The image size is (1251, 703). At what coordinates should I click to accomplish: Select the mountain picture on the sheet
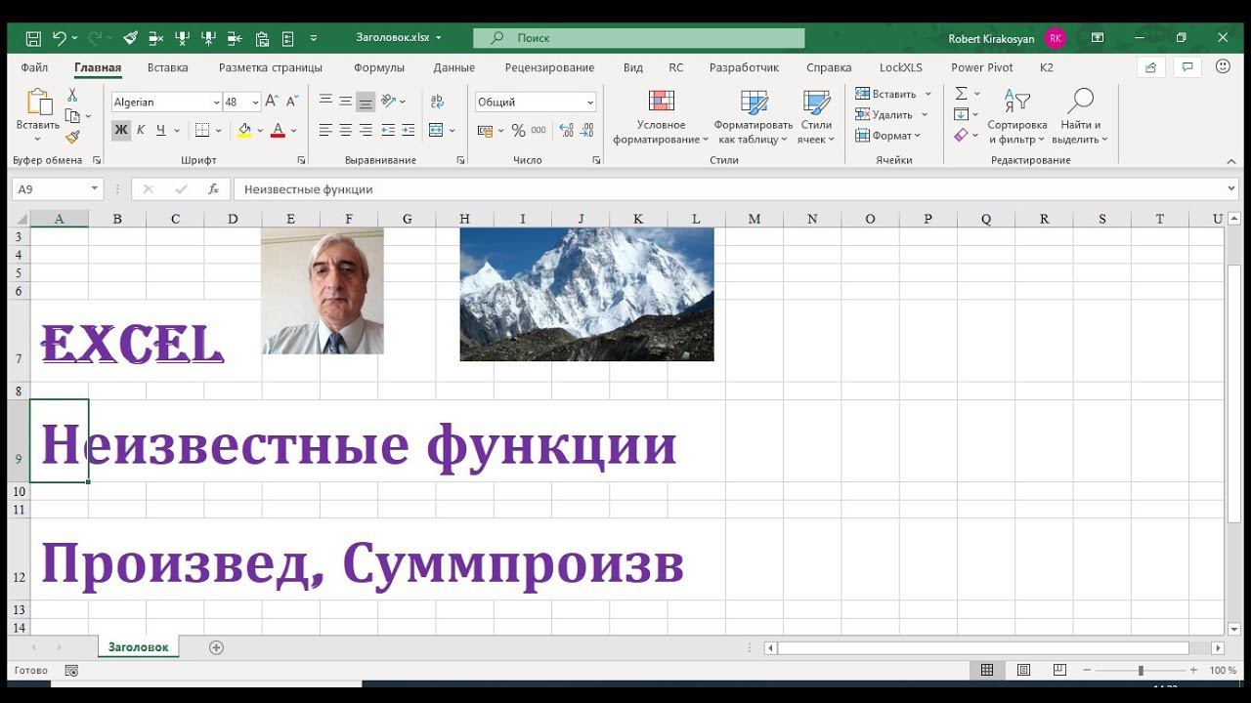point(586,295)
